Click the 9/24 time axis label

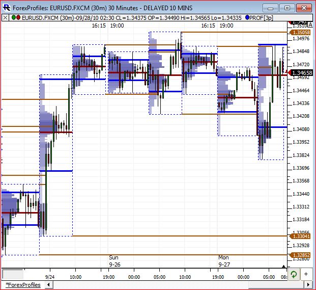pos(50,277)
